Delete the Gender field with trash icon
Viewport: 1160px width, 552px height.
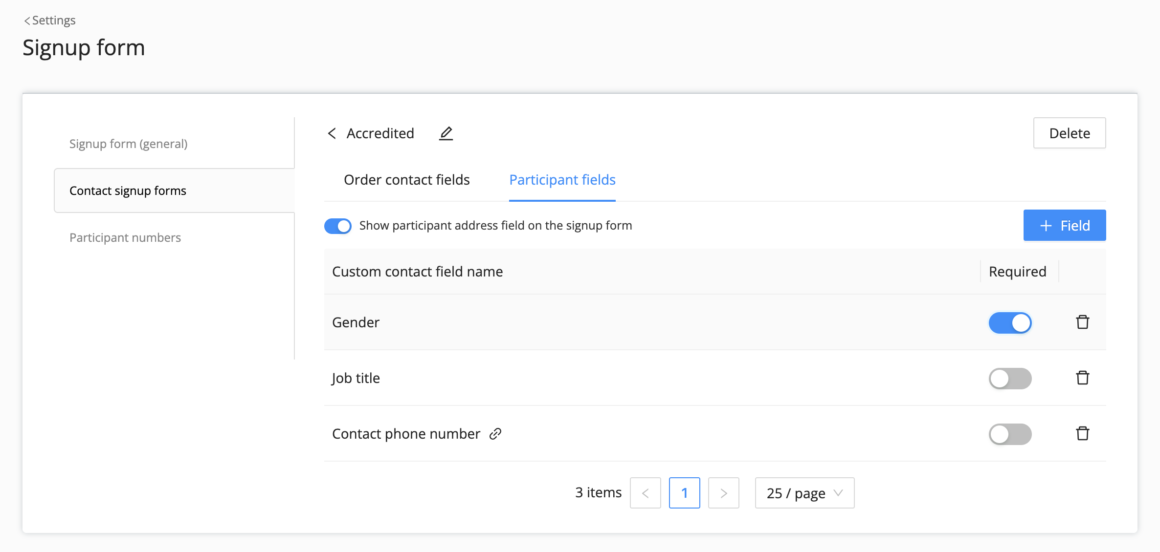(1082, 322)
